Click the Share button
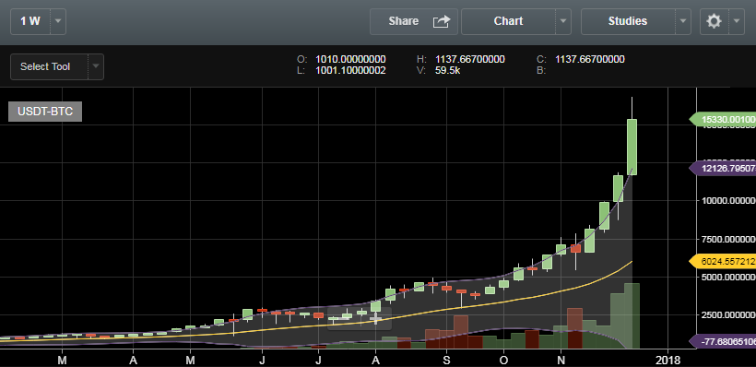Image resolution: width=756 pixels, height=367 pixels. pyautogui.click(x=414, y=21)
